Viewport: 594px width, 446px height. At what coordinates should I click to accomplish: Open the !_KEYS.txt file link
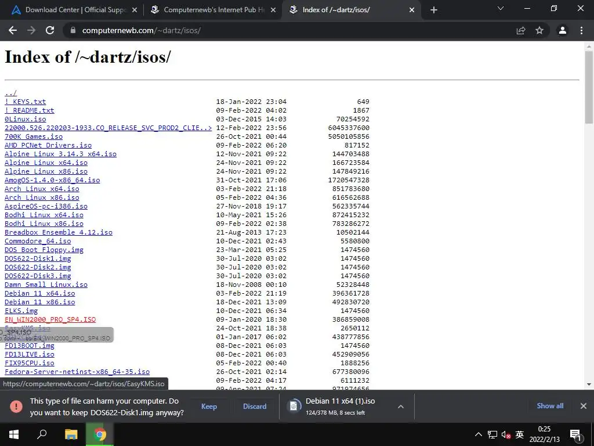(26, 102)
